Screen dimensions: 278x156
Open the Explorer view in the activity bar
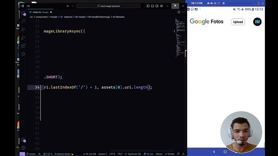click(x=23, y=13)
